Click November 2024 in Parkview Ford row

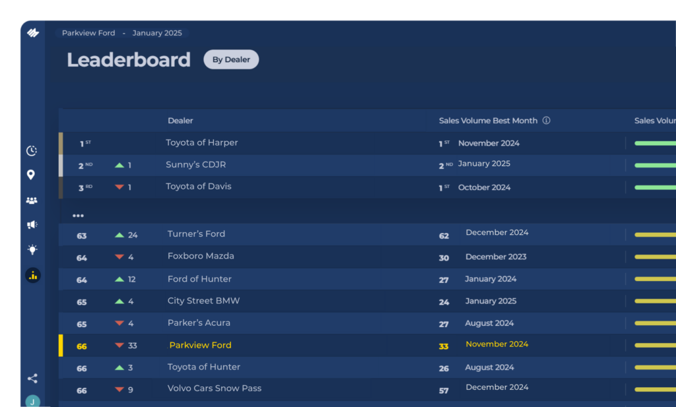[x=497, y=344]
